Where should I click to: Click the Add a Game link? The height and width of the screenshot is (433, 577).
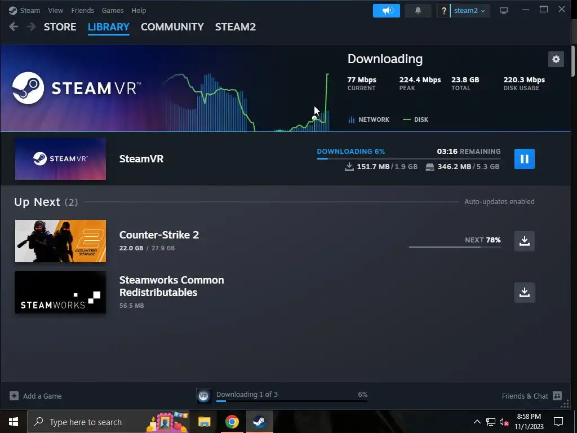pos(42,396)
